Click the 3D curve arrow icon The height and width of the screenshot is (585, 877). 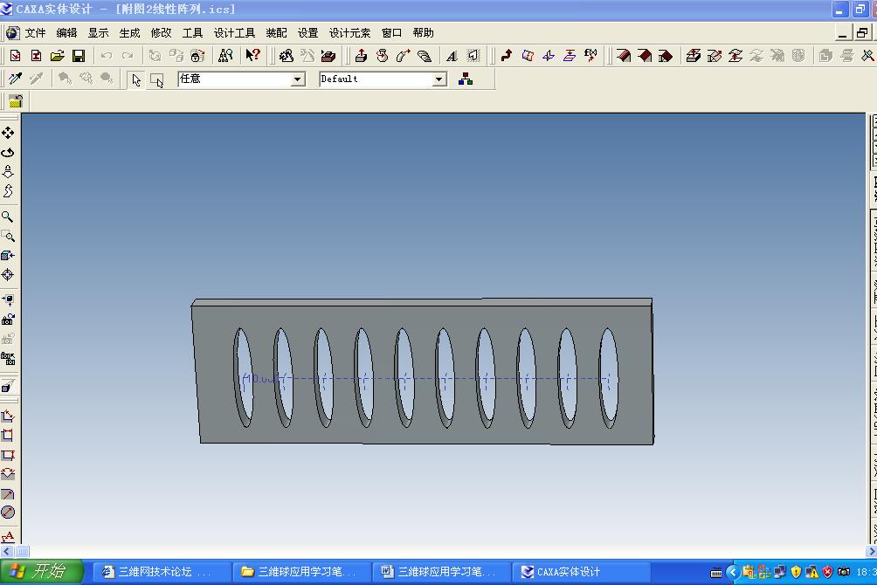point(506,55)
